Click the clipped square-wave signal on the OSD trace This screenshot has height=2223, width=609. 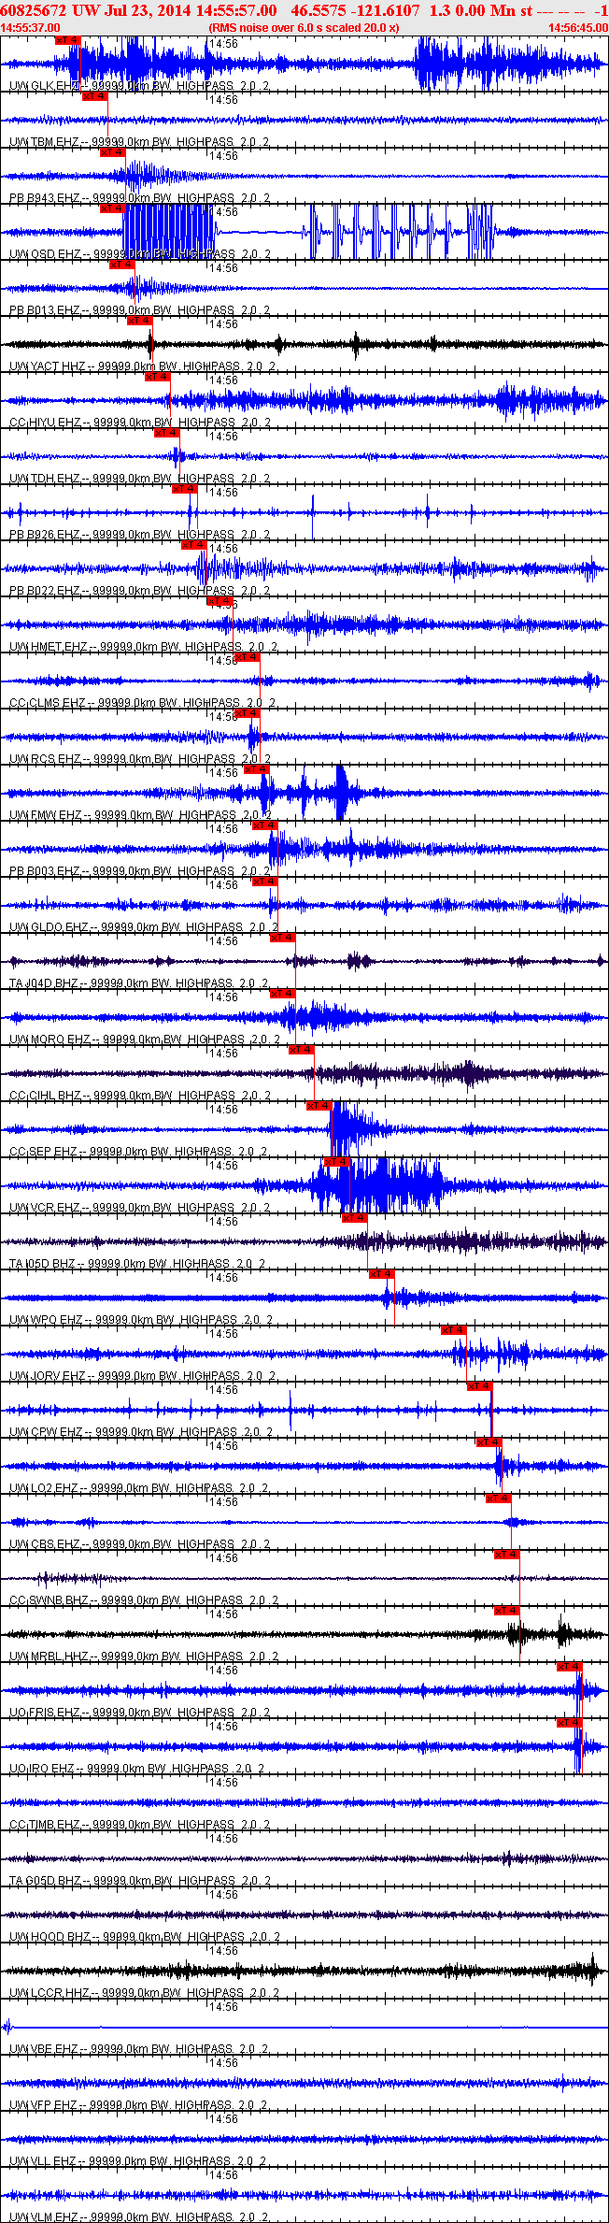(170, 232)
